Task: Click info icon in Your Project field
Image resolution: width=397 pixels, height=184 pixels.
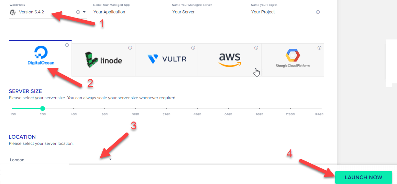Action: [318, 12]
